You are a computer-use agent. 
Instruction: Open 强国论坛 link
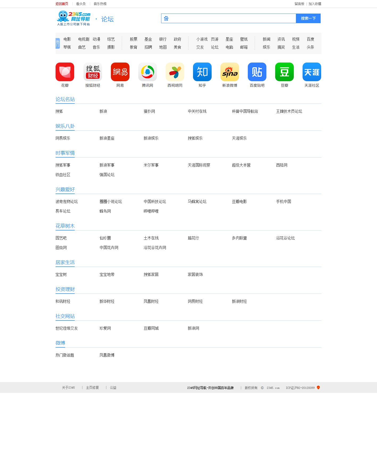click(x=107, y=175)
